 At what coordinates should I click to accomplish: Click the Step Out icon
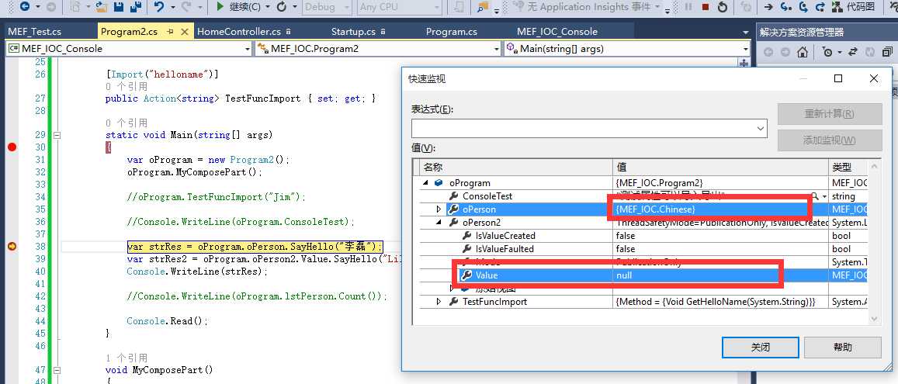click(x=820, y=7)
